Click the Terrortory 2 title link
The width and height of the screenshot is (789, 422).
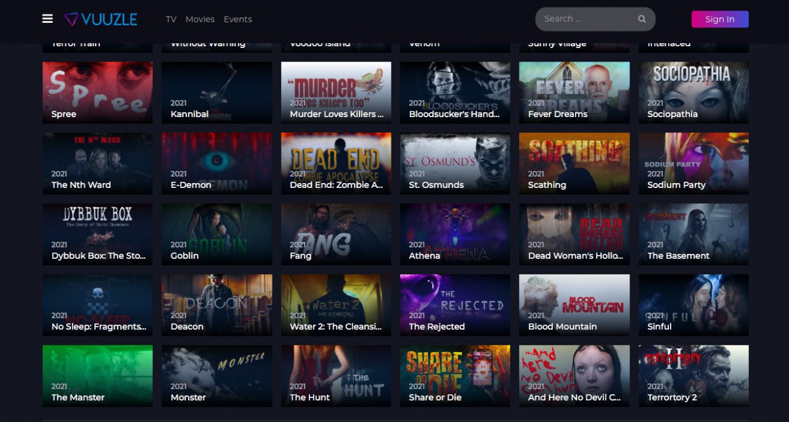(x=672, y=397)
